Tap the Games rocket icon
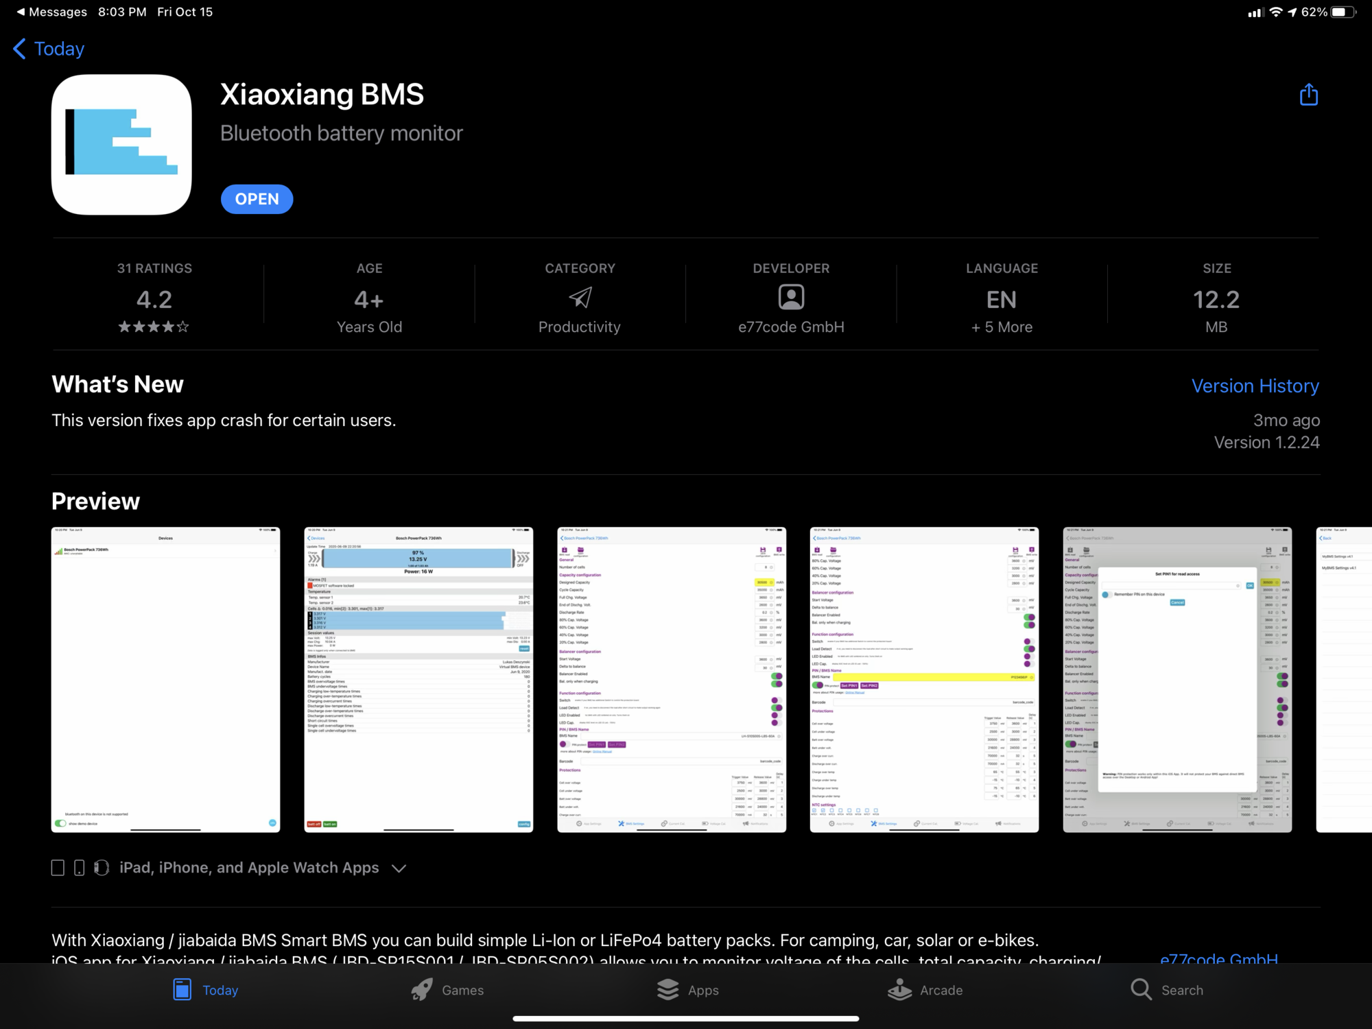 coord(422,989)
